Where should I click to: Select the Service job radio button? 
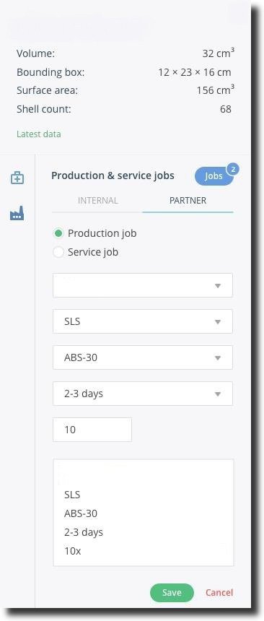[x=58, y=252]
